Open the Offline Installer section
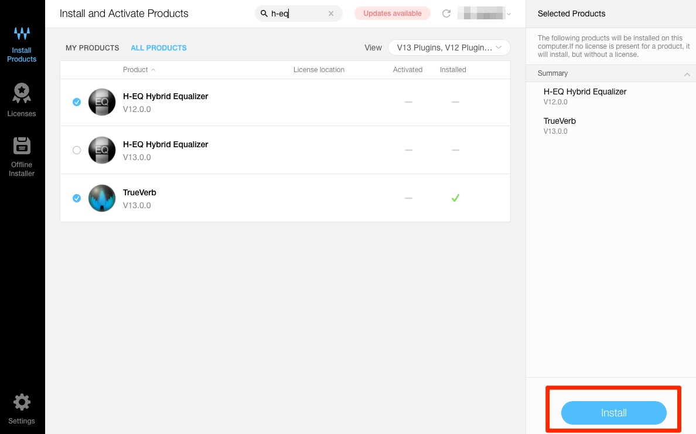This screenshot has width=696, height=434. pos(22,157)
